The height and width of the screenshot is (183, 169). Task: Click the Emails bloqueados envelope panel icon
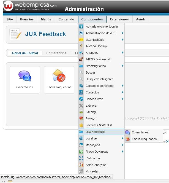(x=59, y=76)
